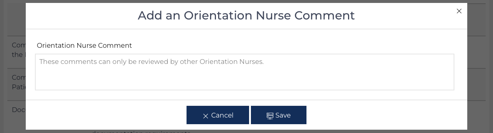Click the X icon inside Cancel

pyautogui.click(x=206, y=116)
